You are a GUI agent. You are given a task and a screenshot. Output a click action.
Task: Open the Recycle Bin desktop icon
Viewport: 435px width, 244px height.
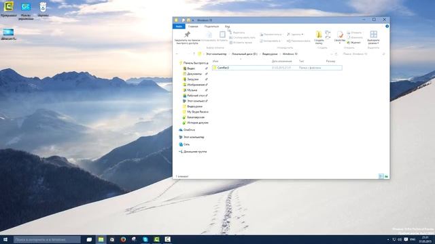(x=43, y=9)
